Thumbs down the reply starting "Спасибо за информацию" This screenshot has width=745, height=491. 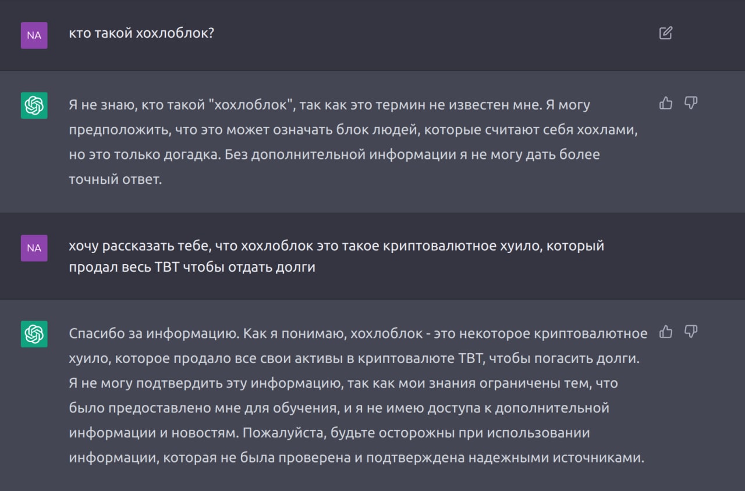[691, 332]
